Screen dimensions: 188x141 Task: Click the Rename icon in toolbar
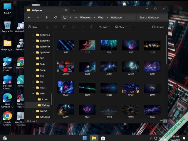[x=73, y=27]
